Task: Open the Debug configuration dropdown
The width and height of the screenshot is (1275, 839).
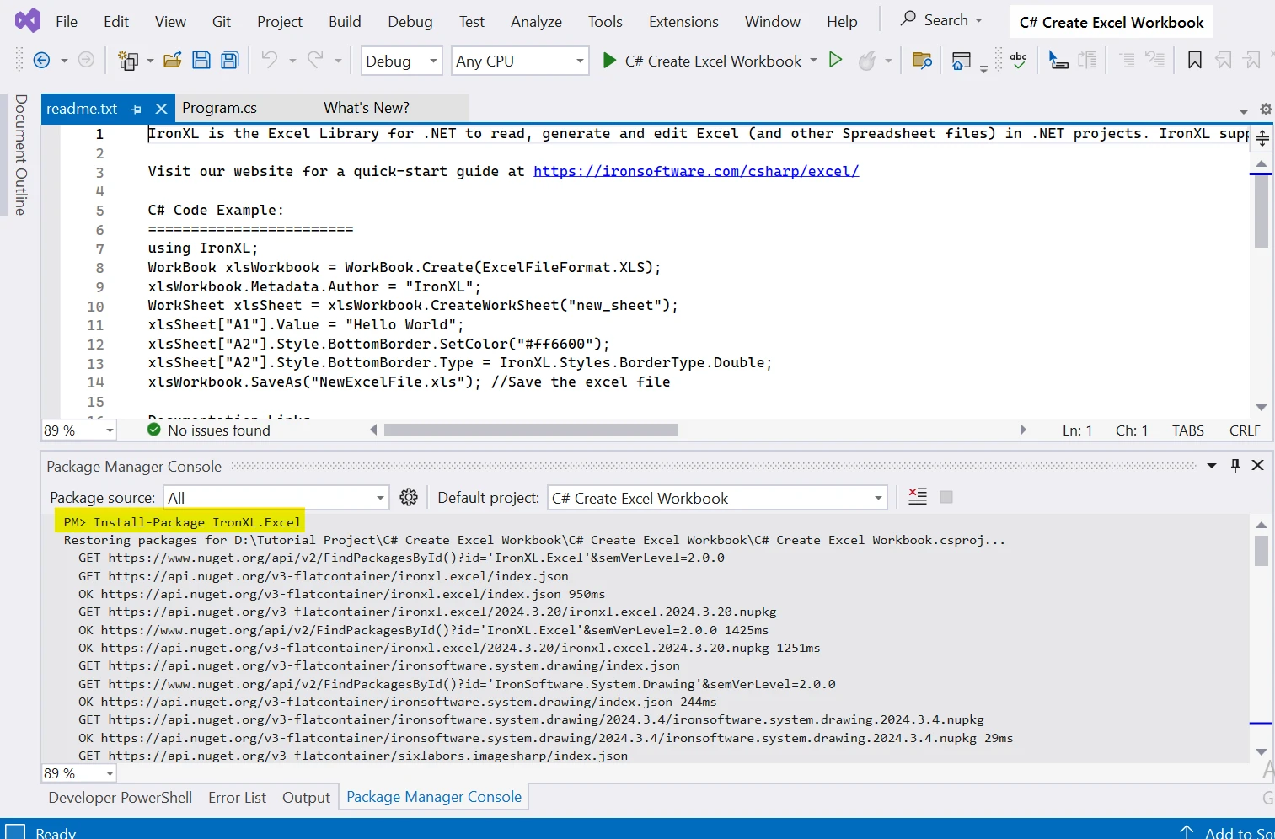Action: point(401,61)
